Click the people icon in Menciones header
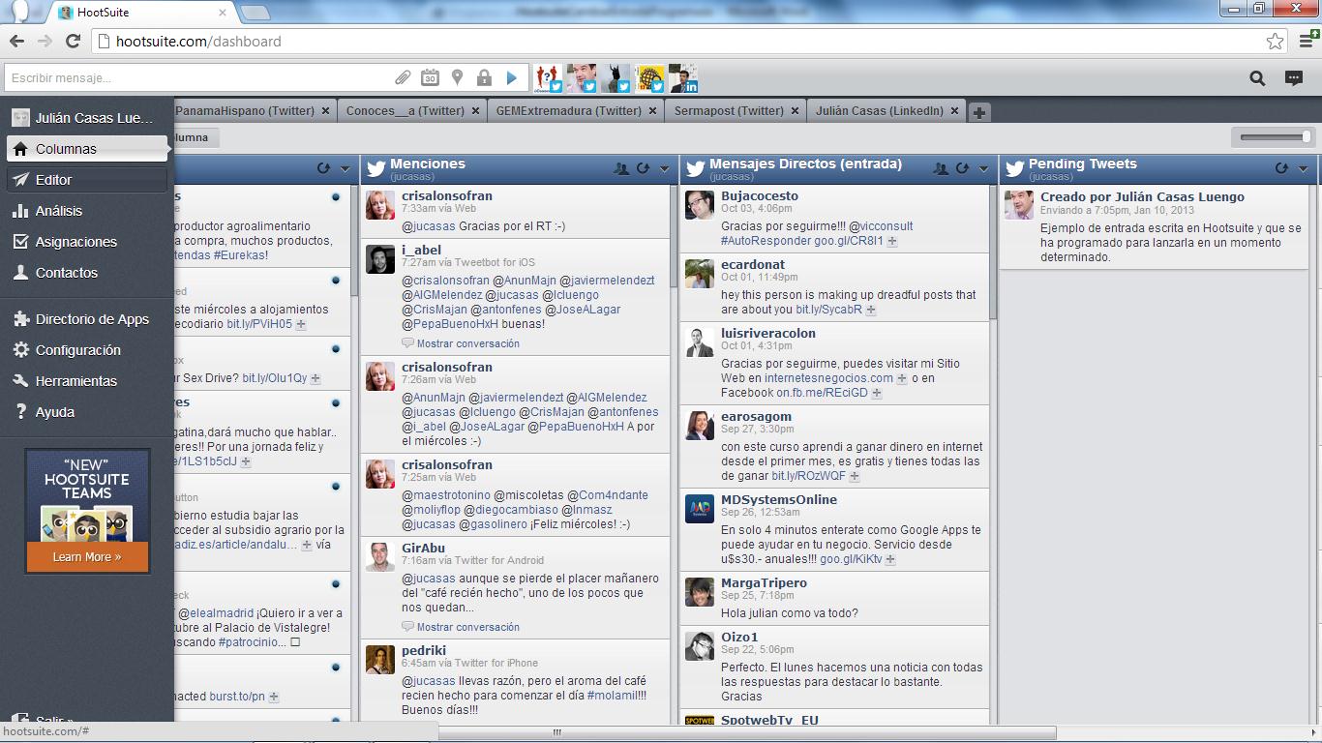This screenshot has height=743, width=1322. click(621, 168)
